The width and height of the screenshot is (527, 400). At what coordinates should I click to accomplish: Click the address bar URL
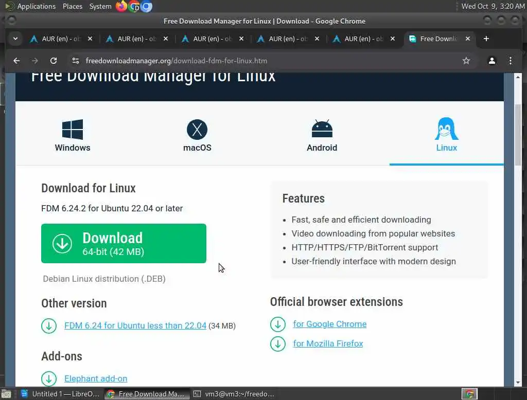click(177, 61)
